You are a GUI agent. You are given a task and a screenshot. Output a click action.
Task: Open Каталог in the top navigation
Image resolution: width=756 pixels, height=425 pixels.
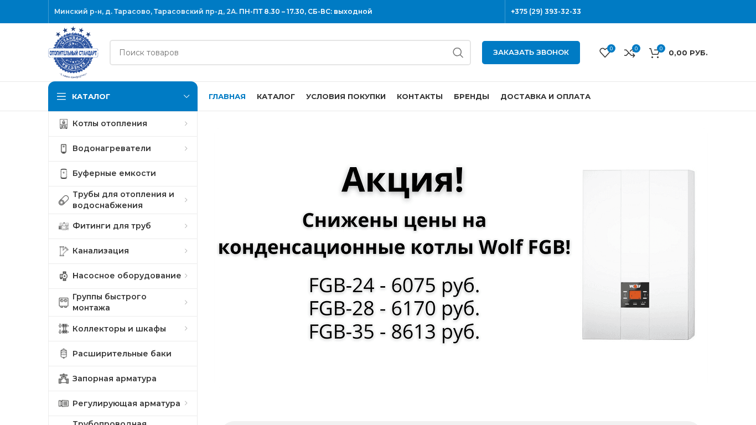(x=276, y=96)
